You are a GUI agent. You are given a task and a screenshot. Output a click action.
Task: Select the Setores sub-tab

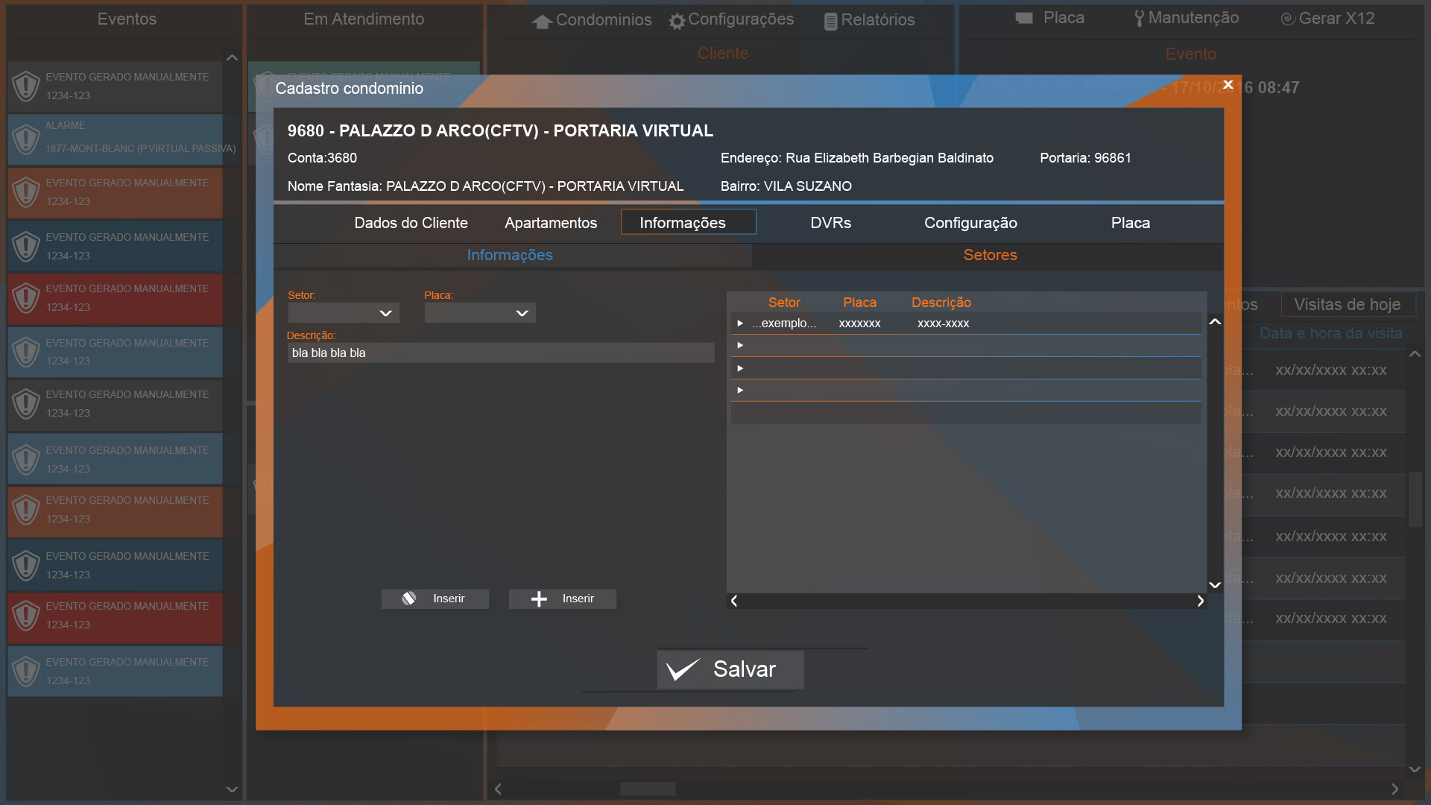(990, 255)
